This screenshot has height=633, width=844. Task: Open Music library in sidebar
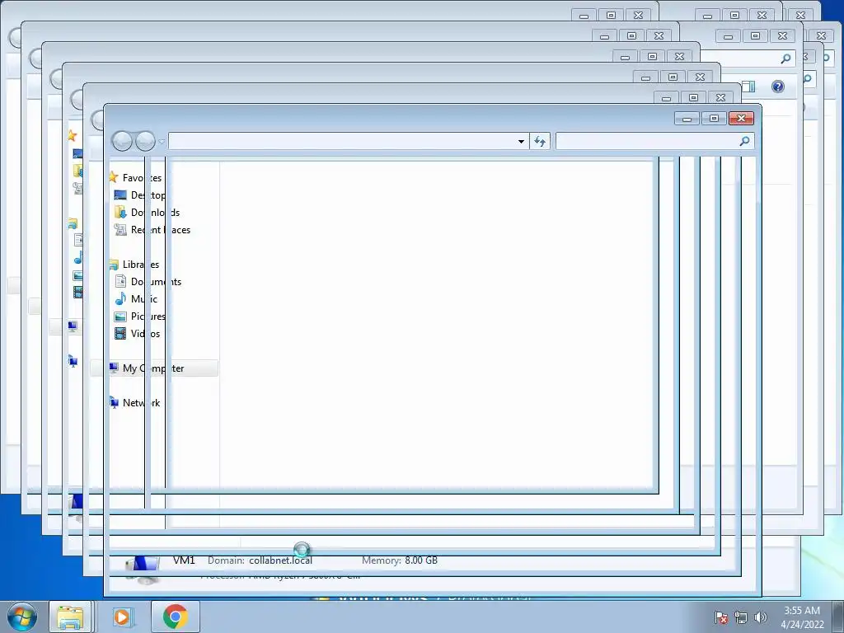coord(143,298)
